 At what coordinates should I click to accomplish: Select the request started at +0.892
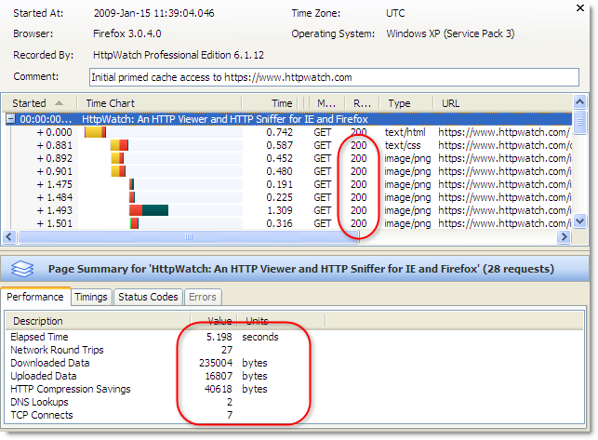click(x=288, y=158)
